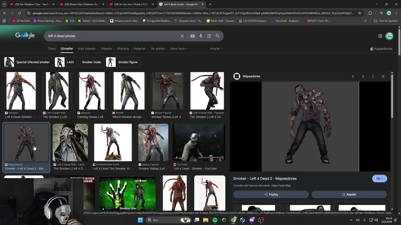Clear the search box with the X icon
401x225 pixels.
coord(182,36)
